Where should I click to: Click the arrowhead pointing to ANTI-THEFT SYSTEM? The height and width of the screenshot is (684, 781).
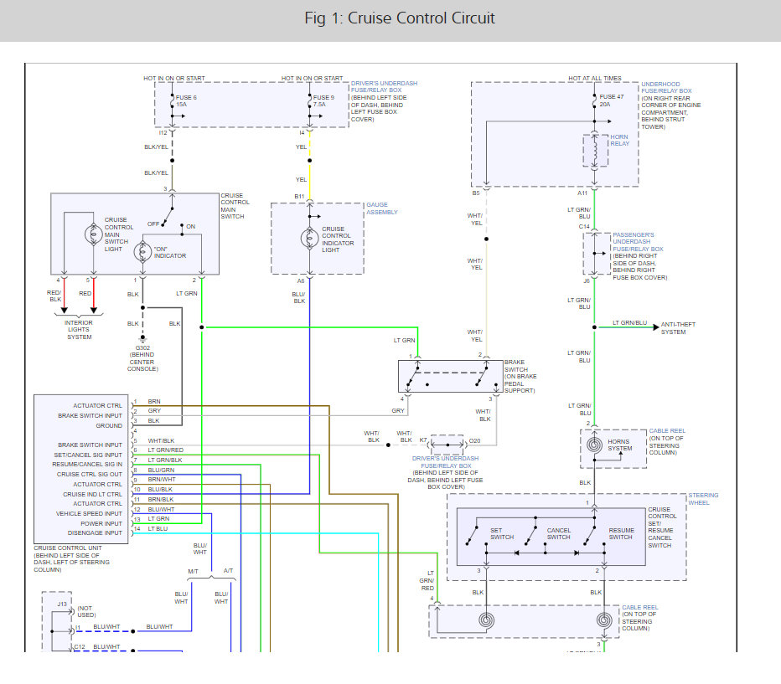pos(656,327)
